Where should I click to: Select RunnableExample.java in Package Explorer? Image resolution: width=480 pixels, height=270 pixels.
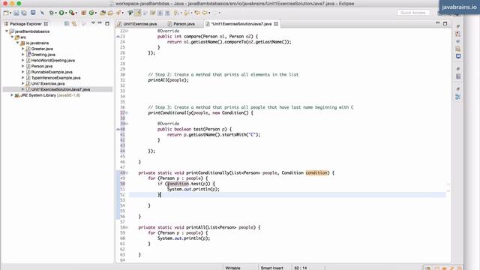pyautogui.click(x=52, y=72)
